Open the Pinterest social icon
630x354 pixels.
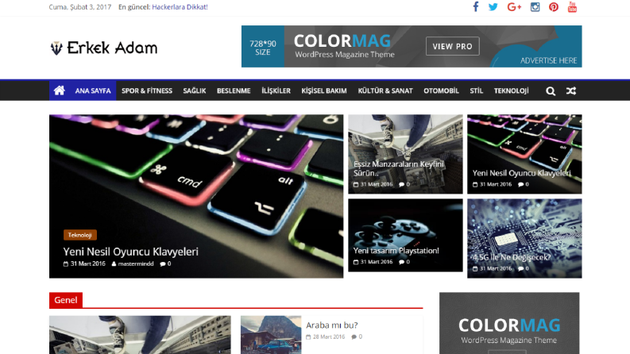(554, 7)
